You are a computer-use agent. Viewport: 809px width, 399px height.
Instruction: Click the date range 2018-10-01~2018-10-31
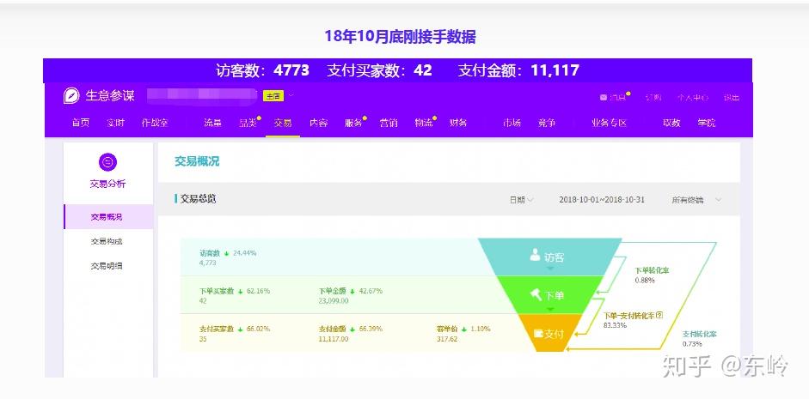[x=602, y=200]
